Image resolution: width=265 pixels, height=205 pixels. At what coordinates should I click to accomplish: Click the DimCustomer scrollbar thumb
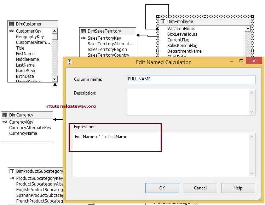[x=54, y=37]
